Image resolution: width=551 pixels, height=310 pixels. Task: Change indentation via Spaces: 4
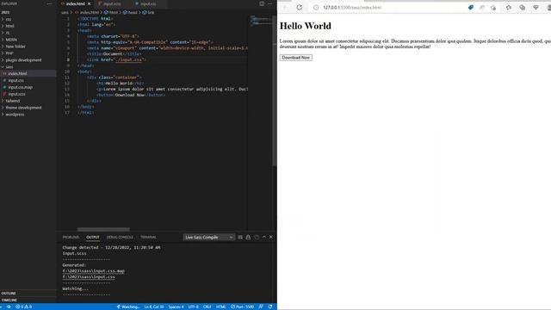176,307
